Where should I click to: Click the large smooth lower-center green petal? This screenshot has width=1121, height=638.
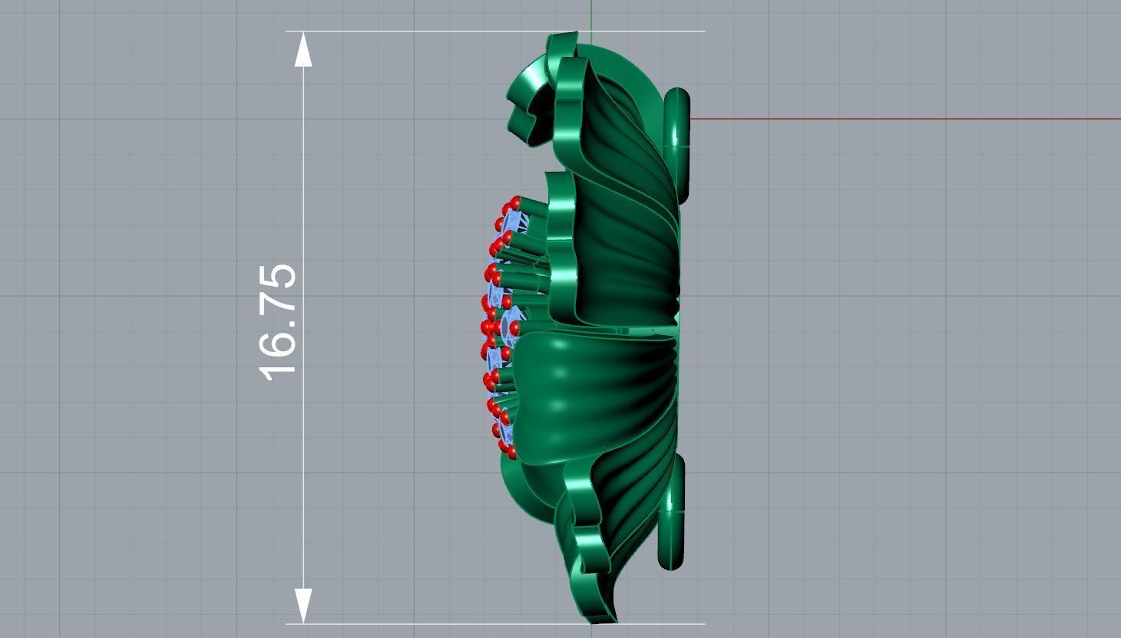tap(584, 391)
